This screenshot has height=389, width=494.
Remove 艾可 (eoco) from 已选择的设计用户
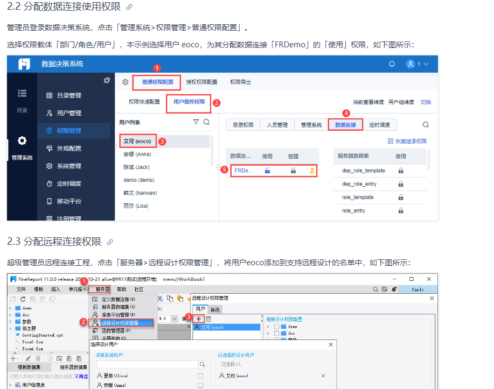click(x=323, y=376)
